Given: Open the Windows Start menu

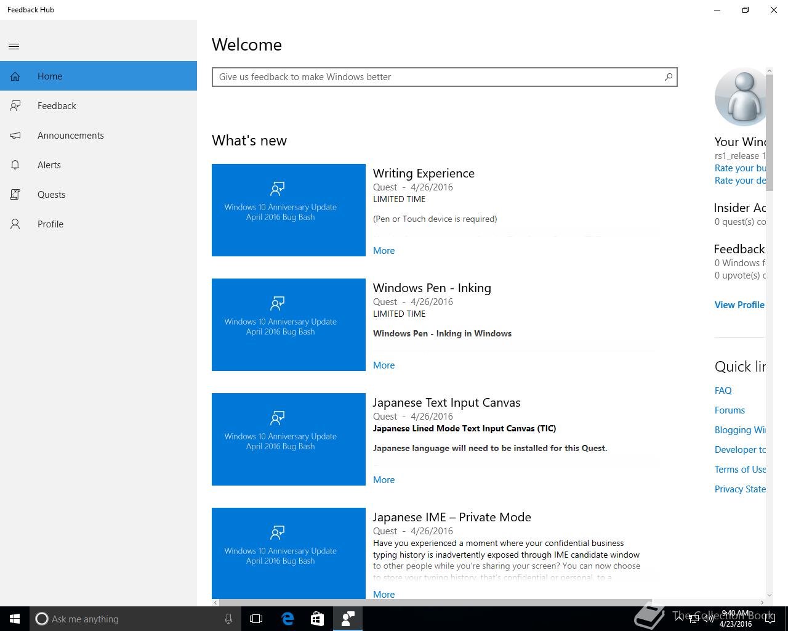Looking at the screenshot, I should click(15, 619).
